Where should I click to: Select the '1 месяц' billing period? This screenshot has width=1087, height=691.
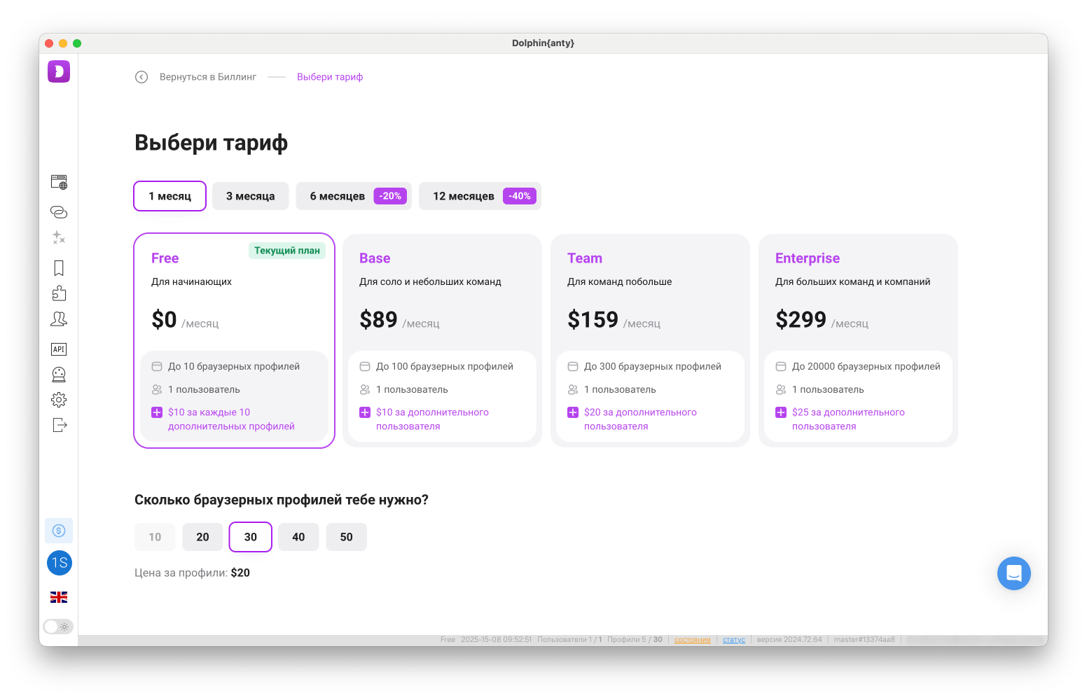tap(170, 196)
